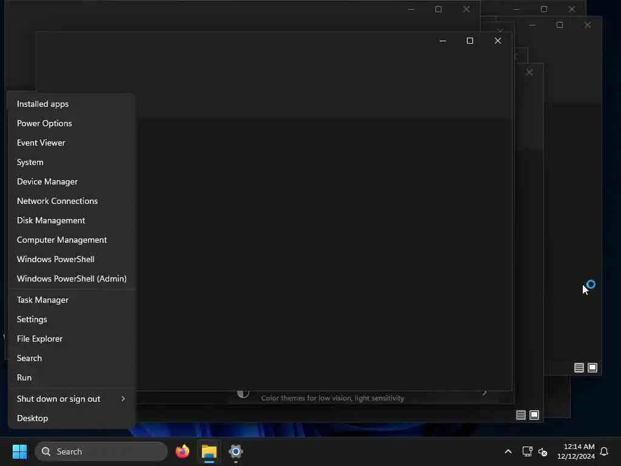Launch File Explorer from the menu

point(72,339)
